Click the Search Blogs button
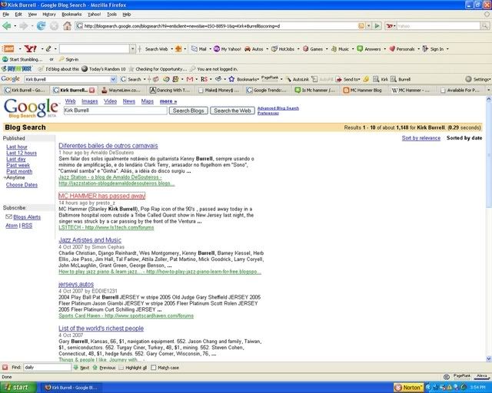 188,111
